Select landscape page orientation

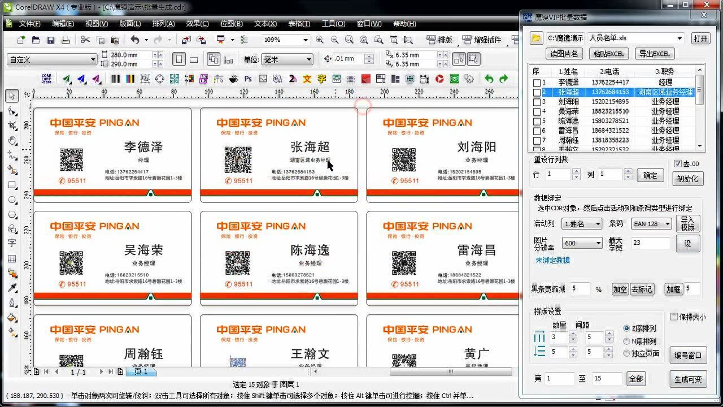point(193,59)
